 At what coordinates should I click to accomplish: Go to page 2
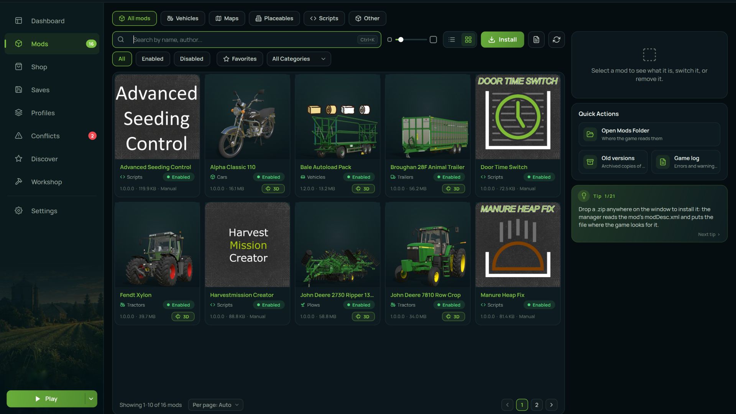click(537, 405)
